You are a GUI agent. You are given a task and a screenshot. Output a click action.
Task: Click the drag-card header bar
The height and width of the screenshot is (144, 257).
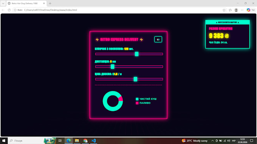tap(228, 22)
